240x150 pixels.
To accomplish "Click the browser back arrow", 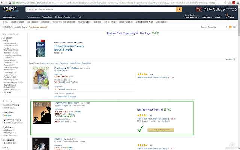I will click(2, 3).
